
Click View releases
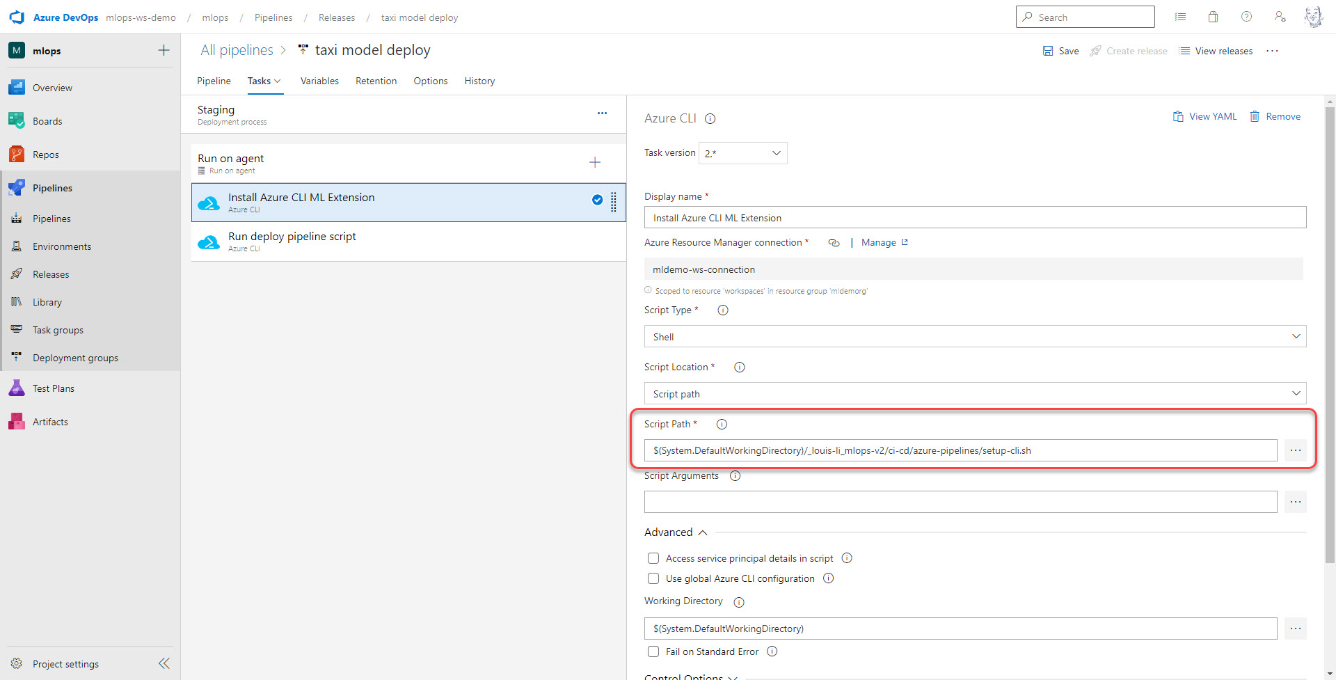pos(1216,51)
